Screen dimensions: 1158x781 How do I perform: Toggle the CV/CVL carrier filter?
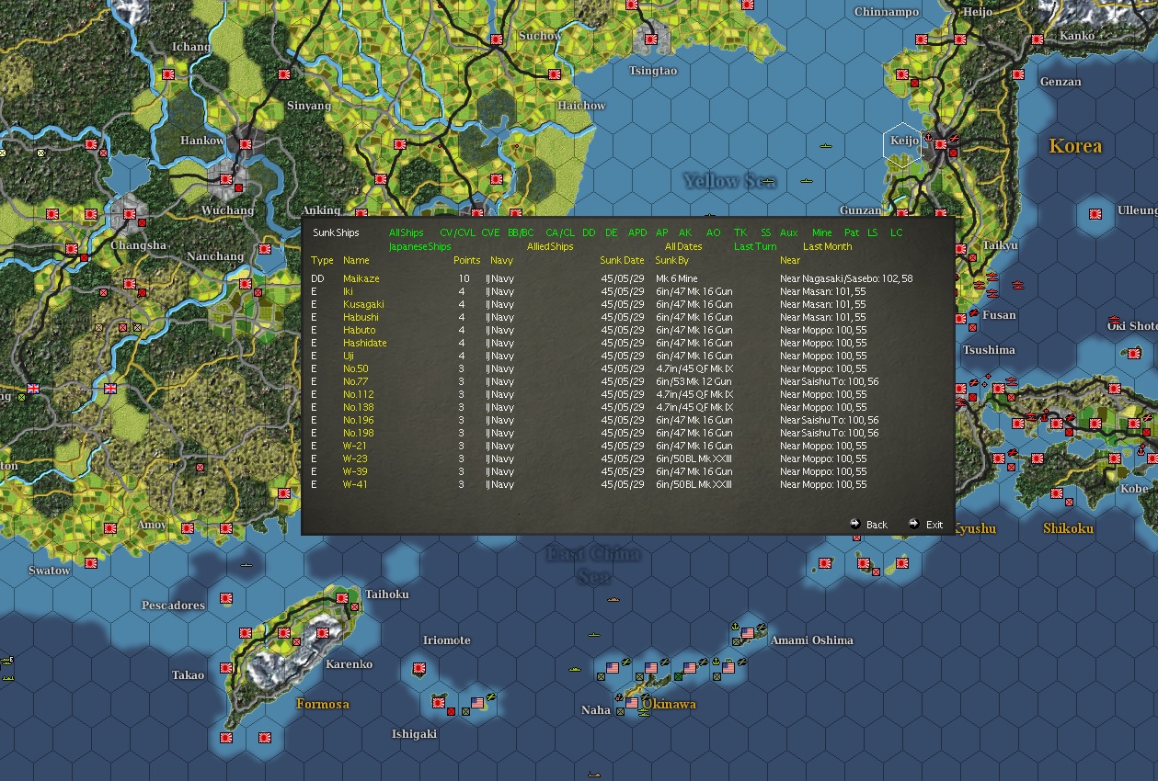(x=458, y=233)
